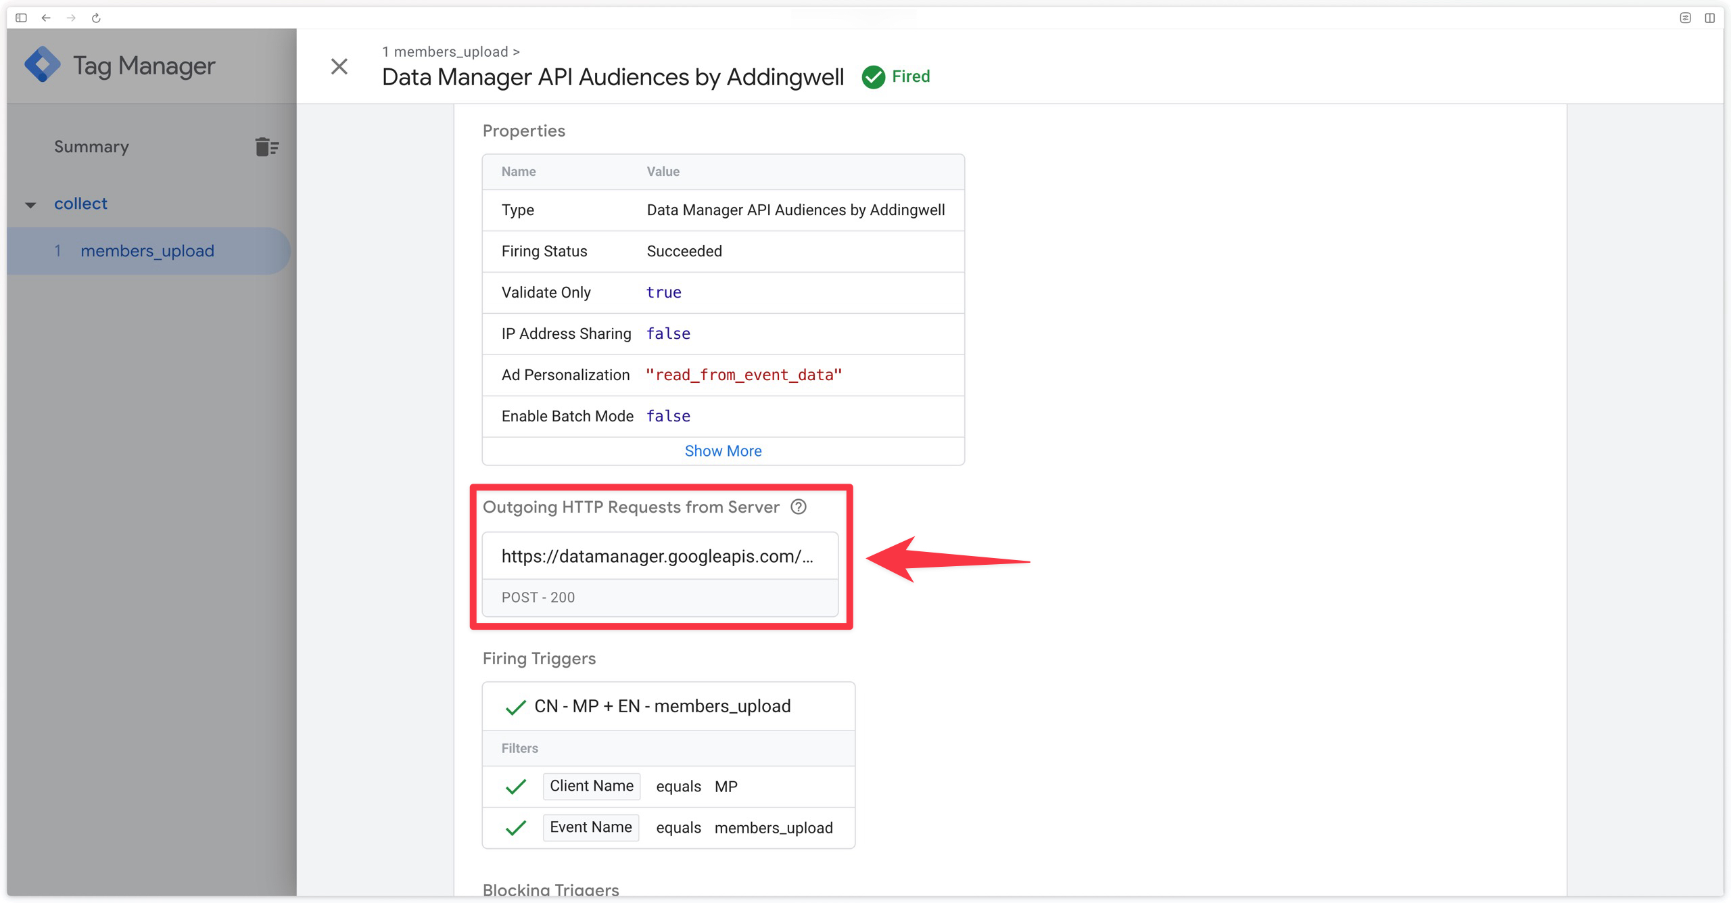Select the Enable Batch Mode false value

669,416
